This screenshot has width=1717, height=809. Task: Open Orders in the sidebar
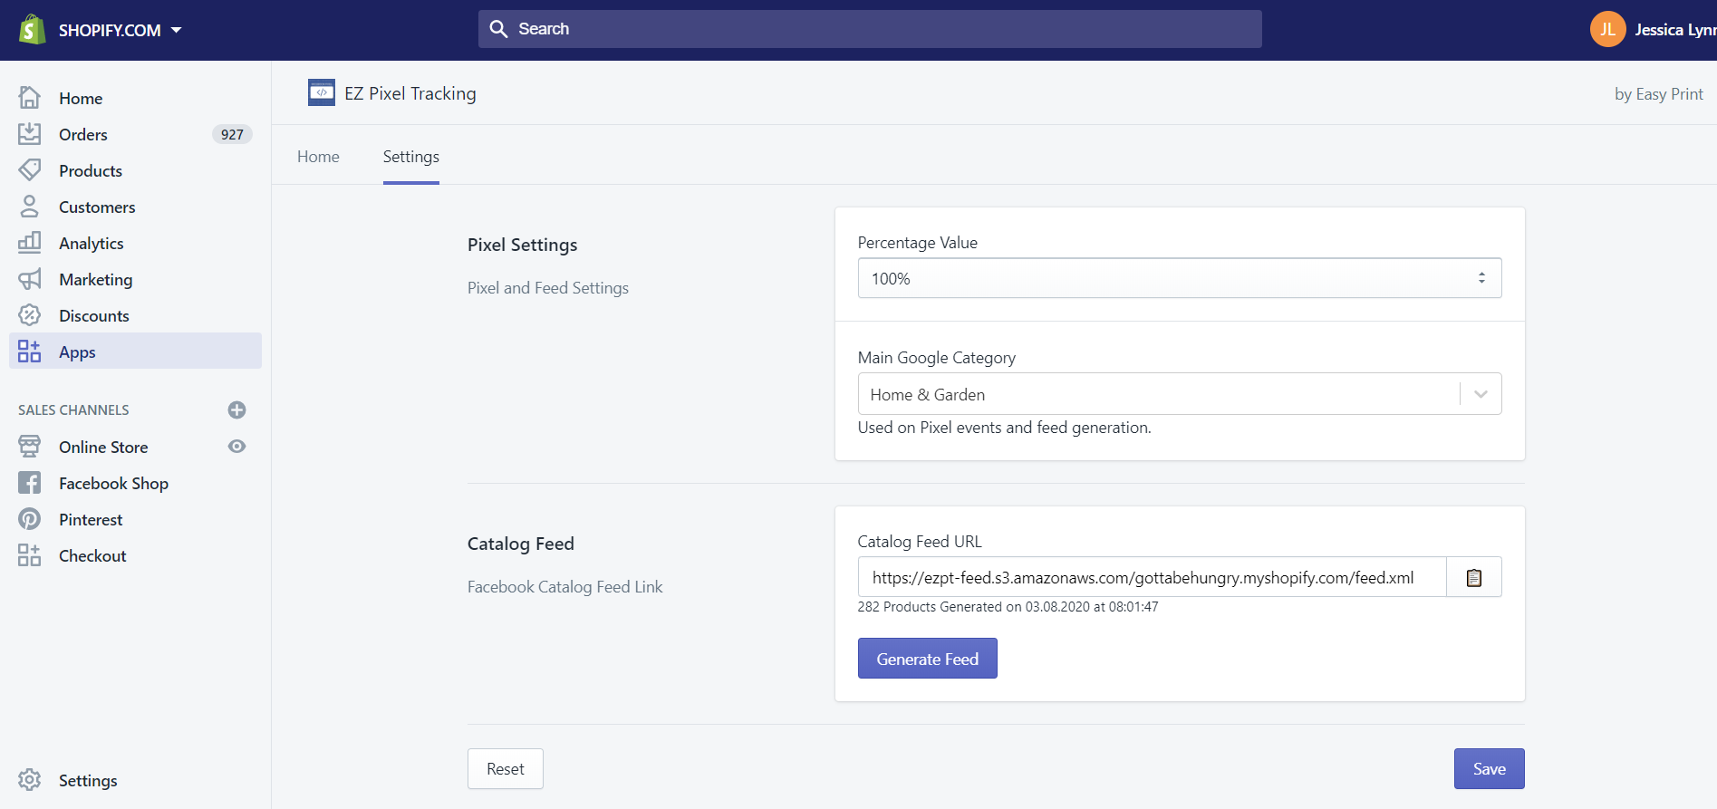coord(83,134)
